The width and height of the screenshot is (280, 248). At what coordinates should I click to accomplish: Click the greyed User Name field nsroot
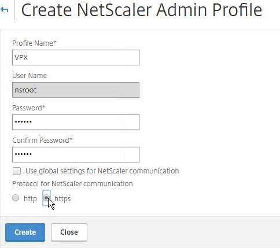click(76, 90)
